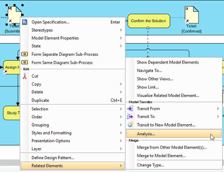Select the Study task shape
The image size is (224, 172).
pyautogui.click(x=12, y=113)
